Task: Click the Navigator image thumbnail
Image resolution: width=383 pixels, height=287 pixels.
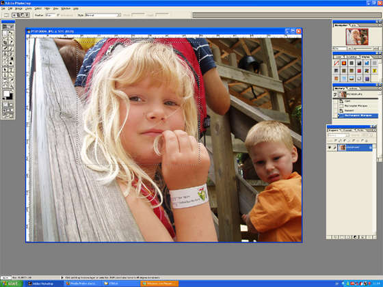Action: [x=357, y=37]
